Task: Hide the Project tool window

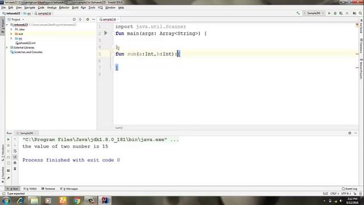Action: (93, 19)
